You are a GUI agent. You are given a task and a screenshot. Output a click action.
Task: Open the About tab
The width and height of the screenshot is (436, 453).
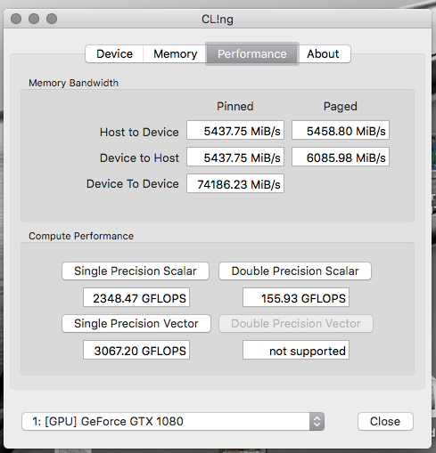[x=325, y=54]
